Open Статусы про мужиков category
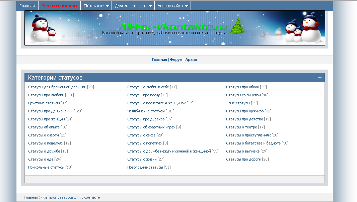The height and width of the screenshot is (202, 357). click(245, 111)
